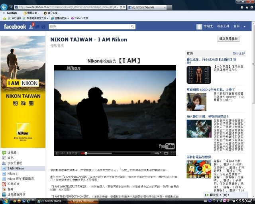The width and height of the screenshot is (255, 204).
Task: Select I AM Nikon in left sidebar
Action: click(23, 169)
